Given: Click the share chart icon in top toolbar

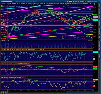Looking at the screenshot, I should click(66, 2).
